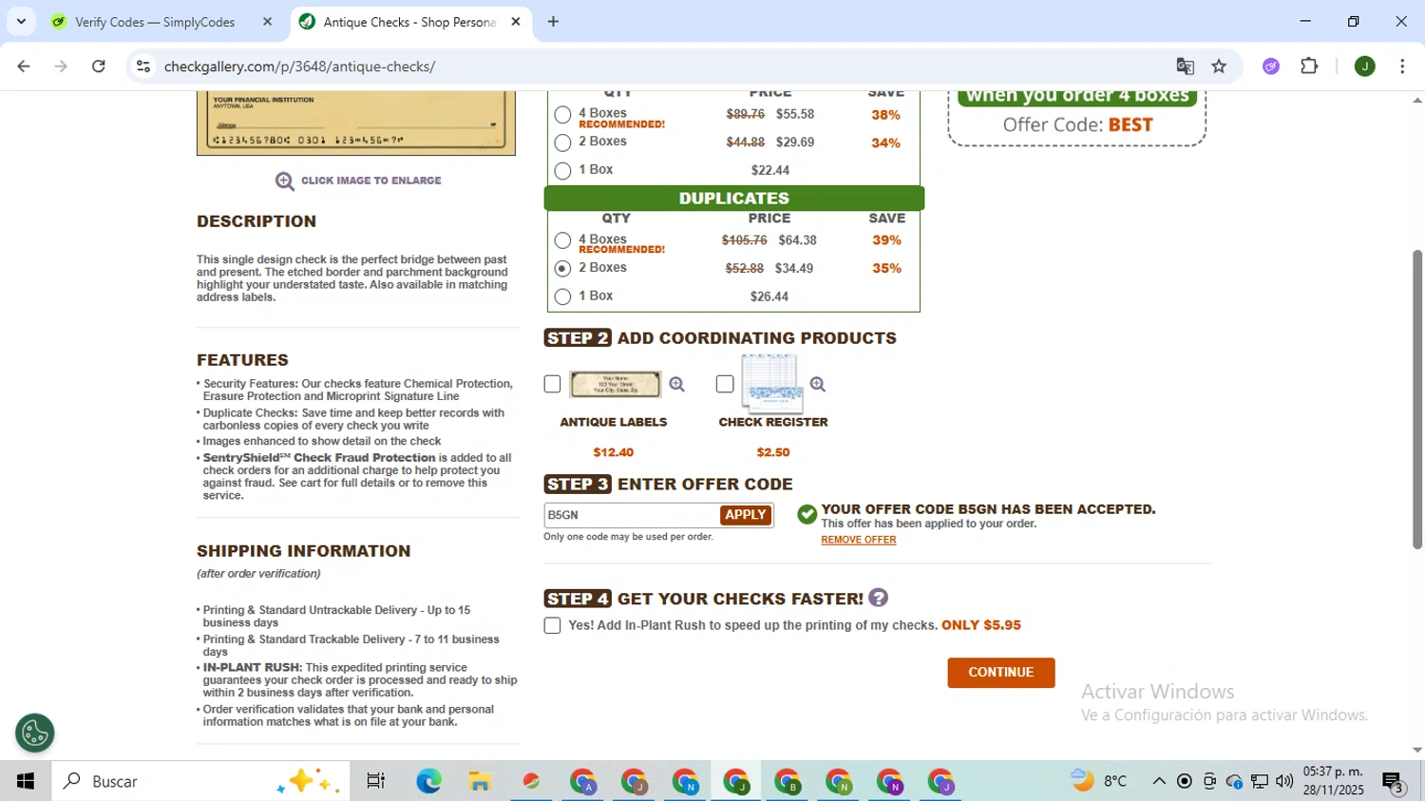Click the CLICK IMAGE TO ENLARGE link

tap(370, 181)
